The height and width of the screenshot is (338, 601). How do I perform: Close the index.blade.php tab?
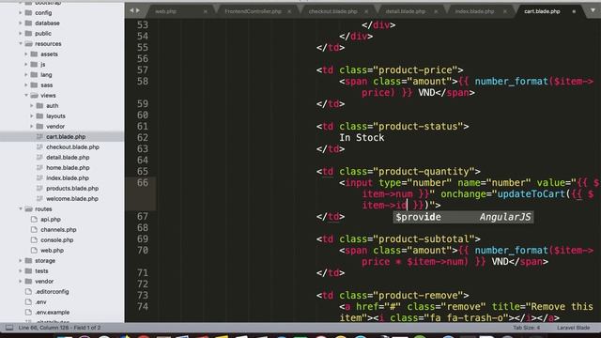(x=505, y=11)
